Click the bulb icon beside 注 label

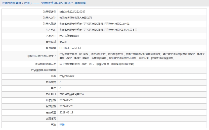pos(52,125)
